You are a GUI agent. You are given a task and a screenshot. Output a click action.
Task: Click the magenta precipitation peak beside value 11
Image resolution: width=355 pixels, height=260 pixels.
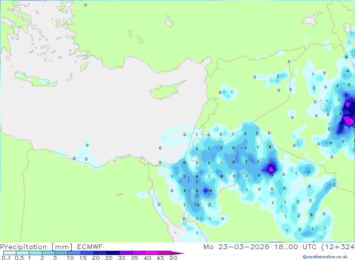click(x=271, y=169)
